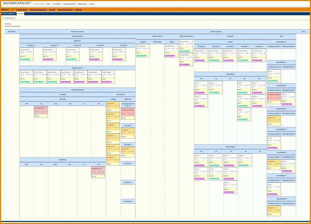Image resolution: width=311 pixels, height=224 pixels.
Task: Switch to Iteration Dashboard tab
Action: pyautogui.click(x=8, y=14)
